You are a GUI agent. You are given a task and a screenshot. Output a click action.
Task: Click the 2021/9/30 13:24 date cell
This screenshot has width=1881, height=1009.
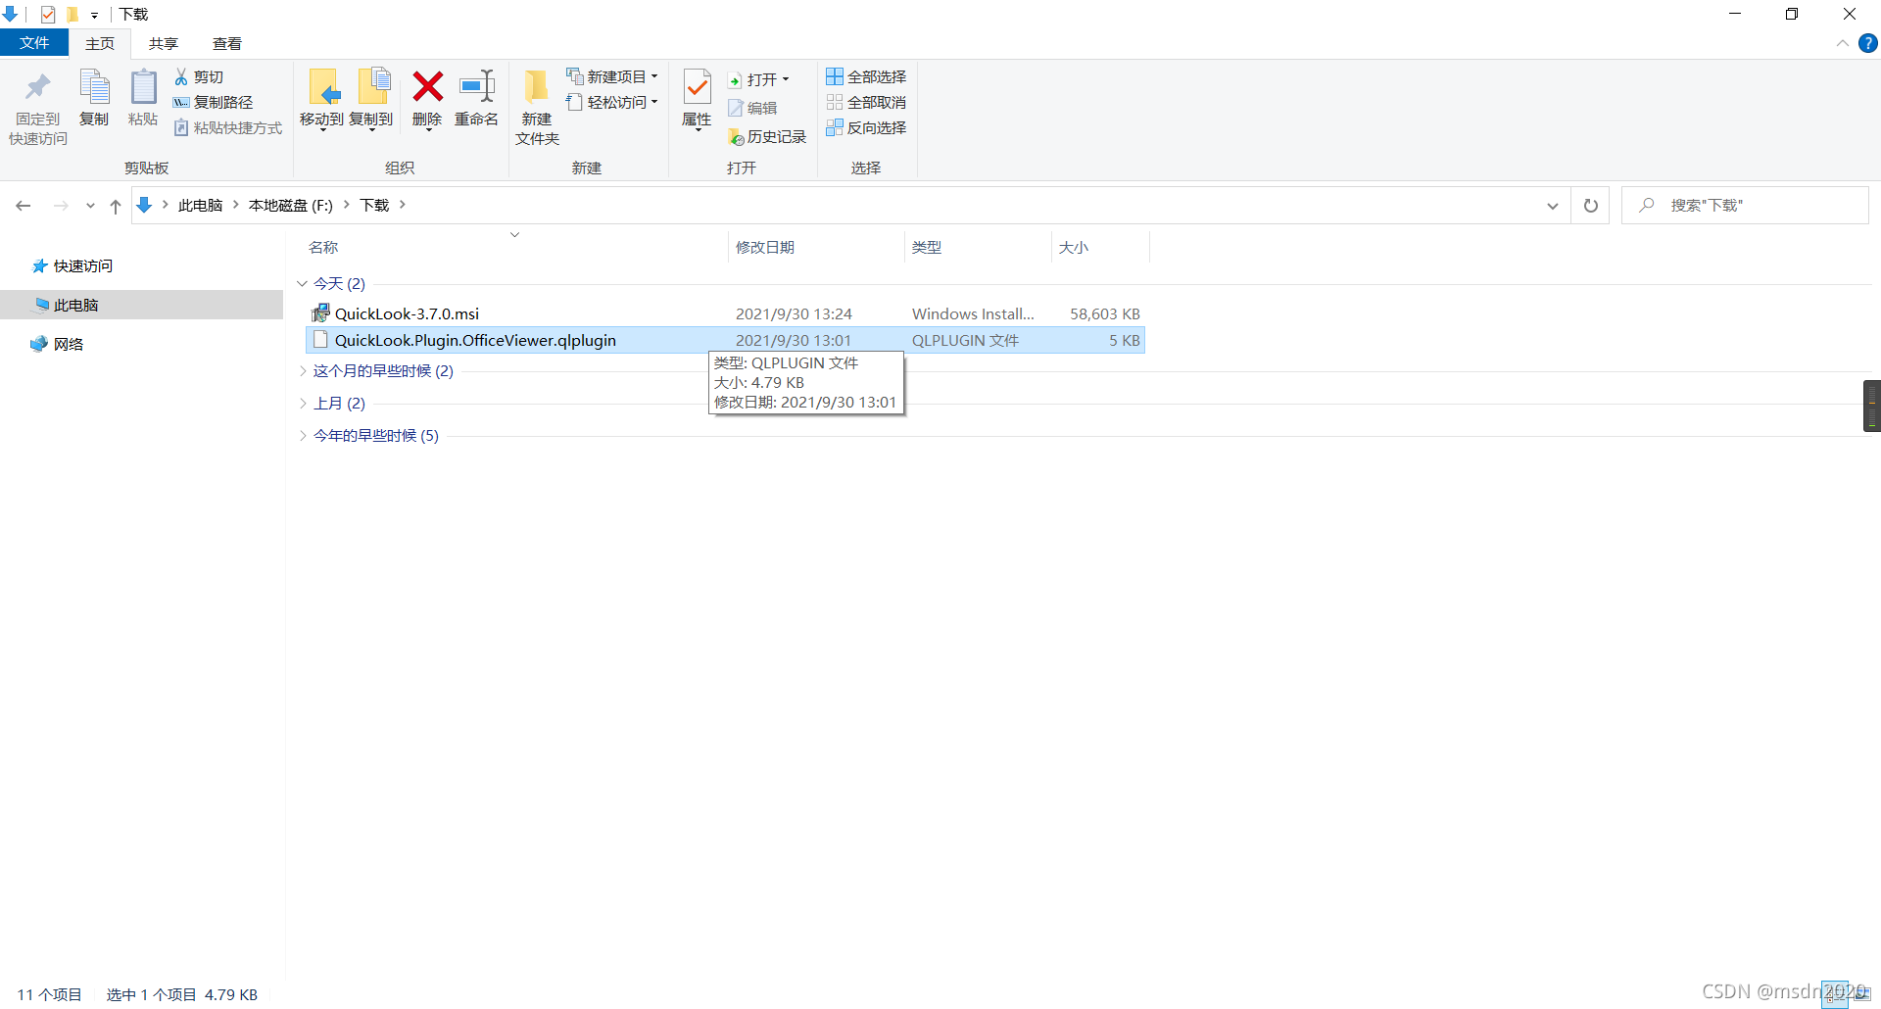(794, 313)
